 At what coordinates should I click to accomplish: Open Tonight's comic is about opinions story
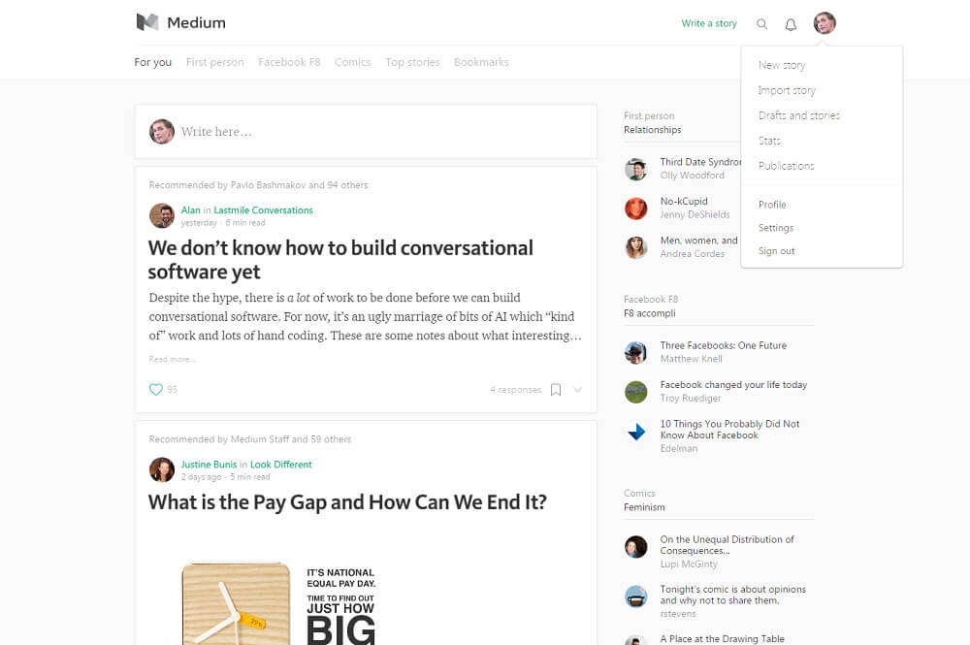point(733,595)
